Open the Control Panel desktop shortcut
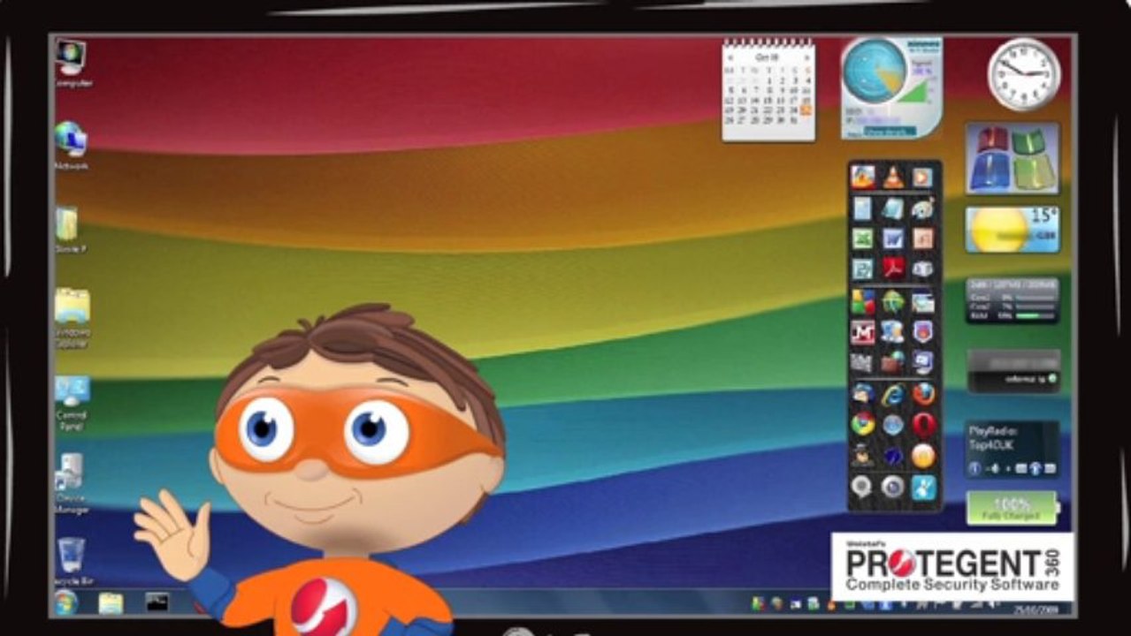This screenshot has width=1131, height=636. [x=71, y=401]
